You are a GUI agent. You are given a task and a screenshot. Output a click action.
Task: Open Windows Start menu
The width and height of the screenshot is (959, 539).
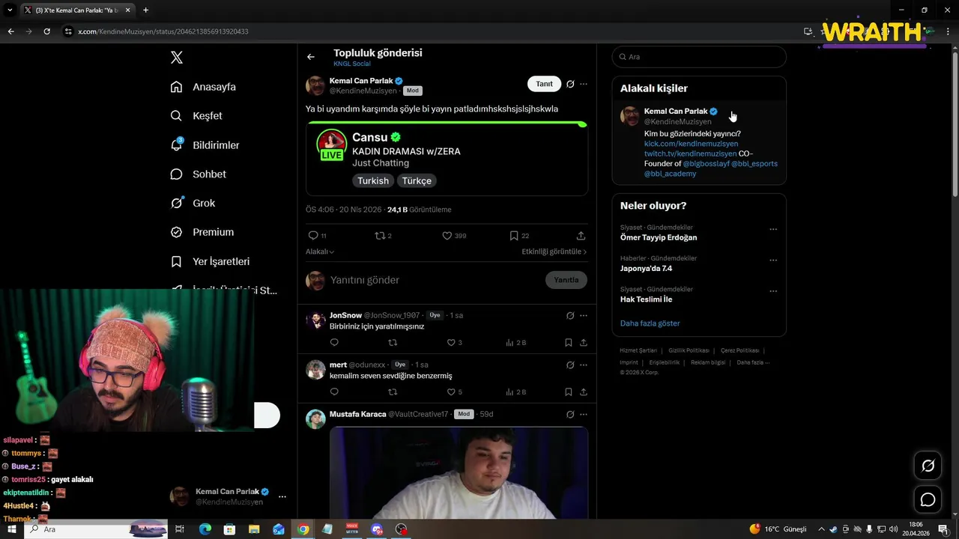(x=12, y=529)
